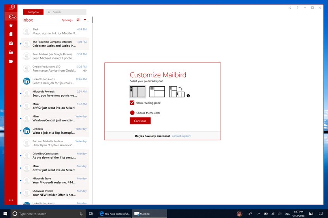Screen dimensions: 328x218
Task: Switch to Edge window on taskbar
Action: click(x=115, y=214)
